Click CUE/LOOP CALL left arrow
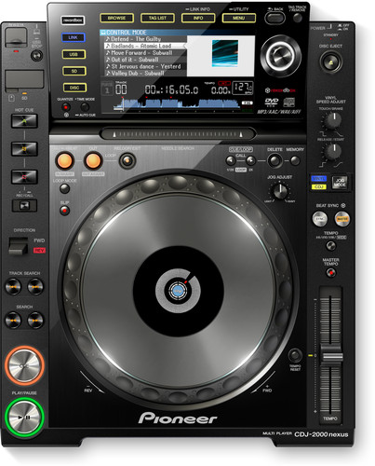This screenshot has height=466, width=375. (231, 160)
